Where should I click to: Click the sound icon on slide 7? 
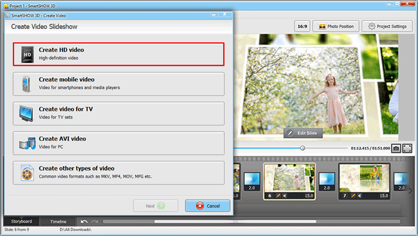click(x=359, y=196)
